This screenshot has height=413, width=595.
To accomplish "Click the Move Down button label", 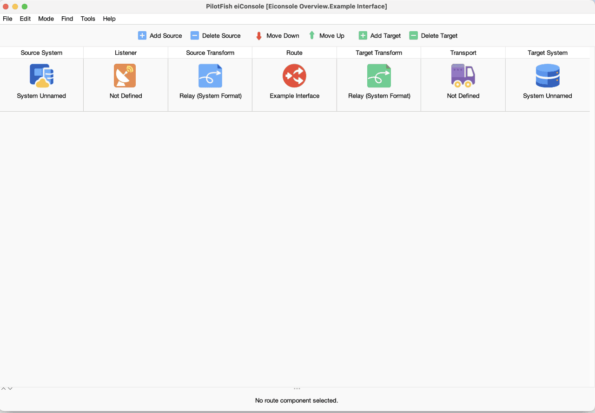I will click(283, 36).
